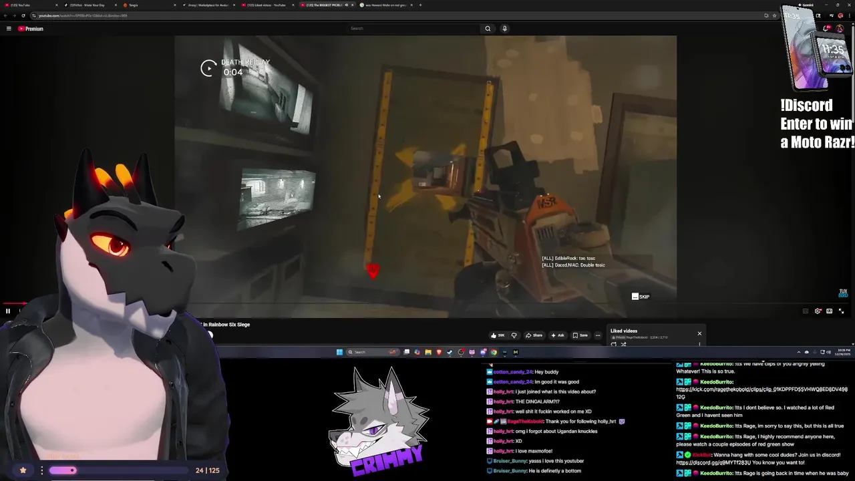Image resolution: width=855 pixels, height=481 pixels.
Task: Open the kick.com clip link in chat
Action: (761, 393)
